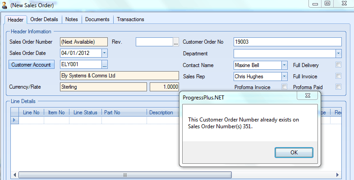The width and height of the screenshot is (354, 180).
Task: Check the Proforma Paid checkbox
Action: point(338,86)
